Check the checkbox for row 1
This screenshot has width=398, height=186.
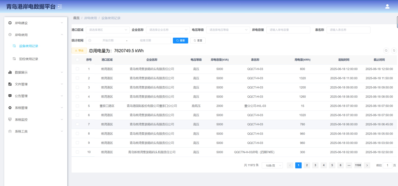[77, 69]
